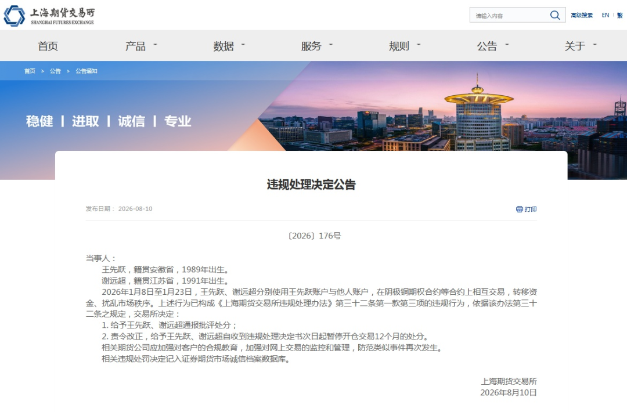Click the sentence starting 相关违规处罚决定记入
This screenshot has width=627, height=412.
pos(196,359)
